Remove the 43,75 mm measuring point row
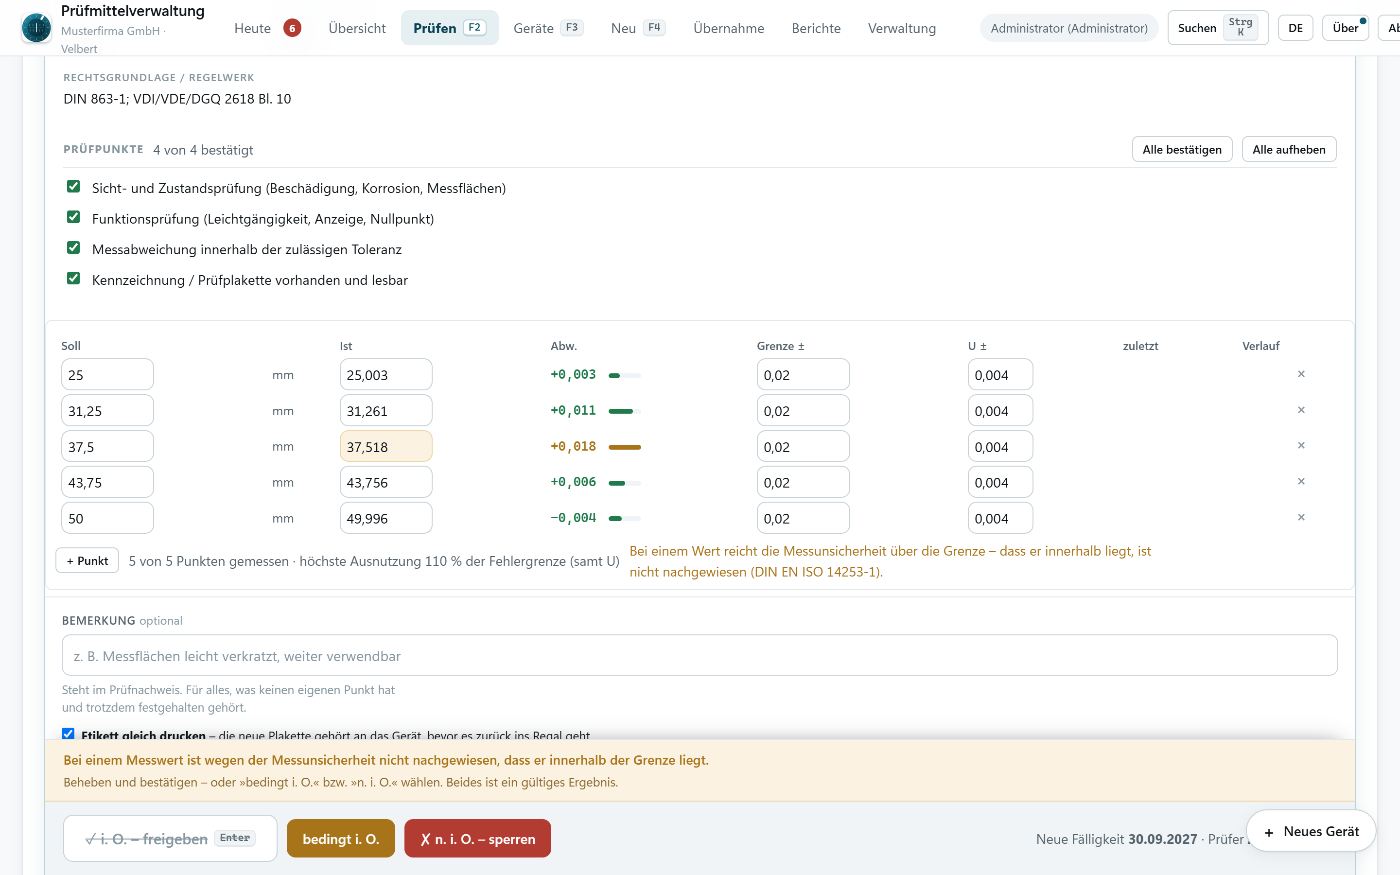 pyautogui.click(x=1301, y=481)
